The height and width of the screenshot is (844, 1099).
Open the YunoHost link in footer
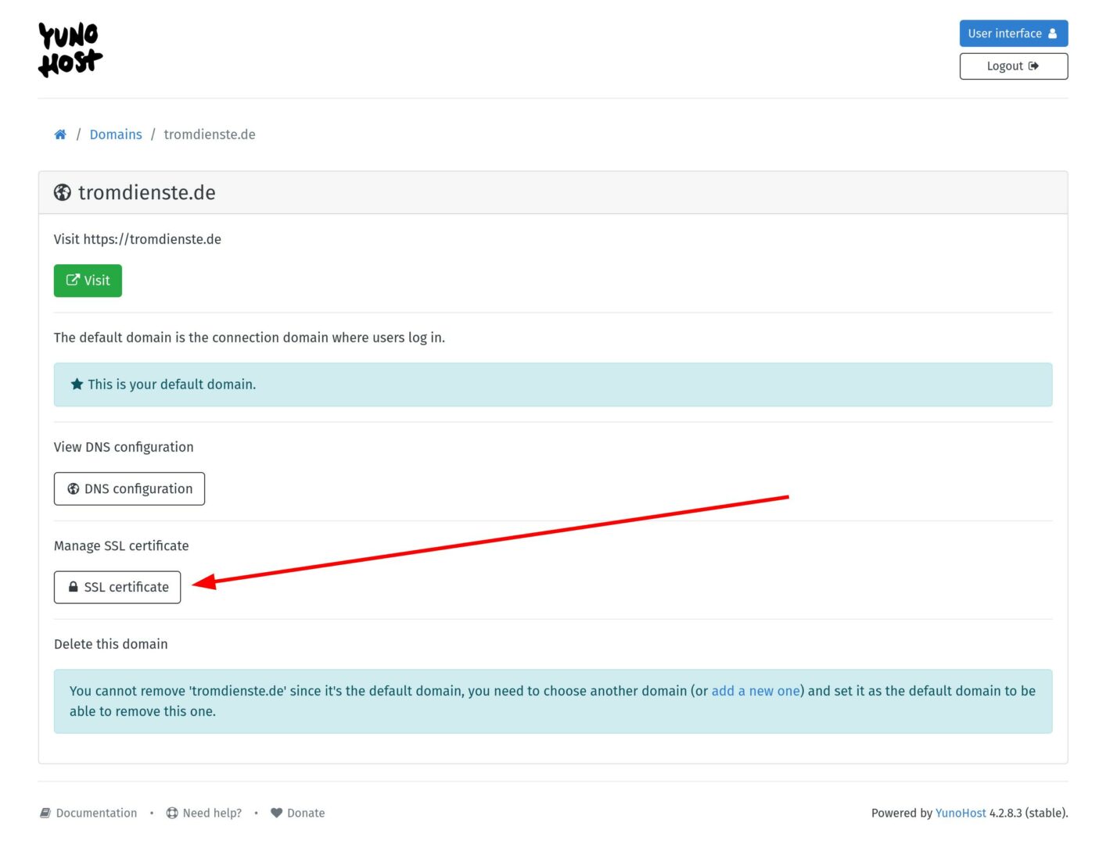coord(961,813)
